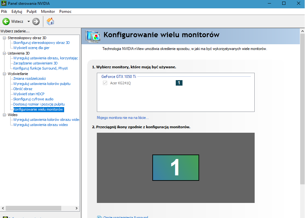This screenshot has height=218, width=305.
Task: Click right arrow of tree horizontal scrollbar
Action: [76, 208]
